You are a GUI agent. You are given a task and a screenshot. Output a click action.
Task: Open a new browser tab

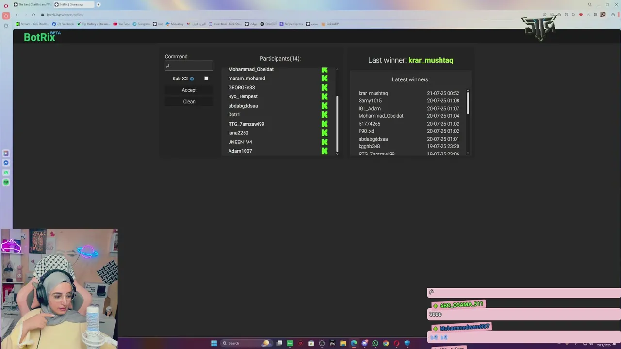(x=98, y=4)
